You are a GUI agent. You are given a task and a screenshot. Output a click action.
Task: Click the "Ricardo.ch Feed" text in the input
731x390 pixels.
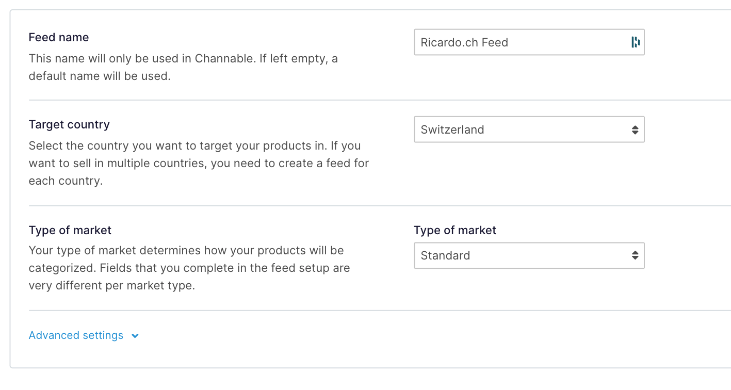click(x=464, y=42)
